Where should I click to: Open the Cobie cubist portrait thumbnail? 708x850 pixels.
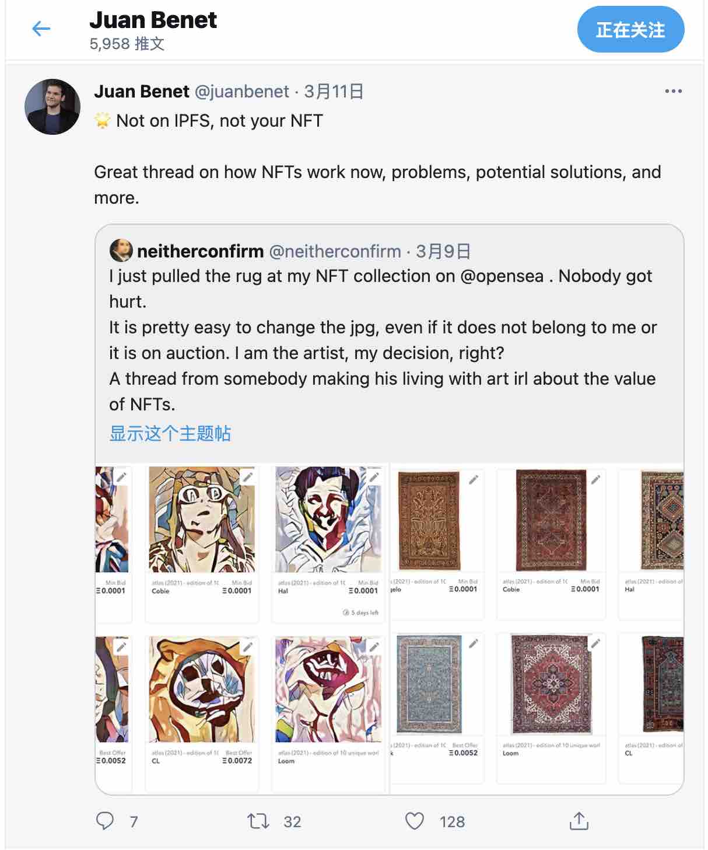click(202, 519)
